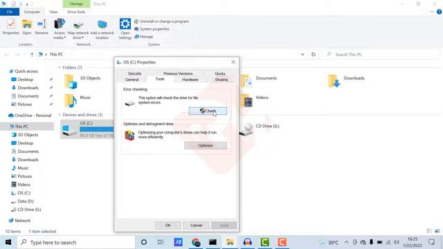Select Pictures under Quick access

(25, 104)
